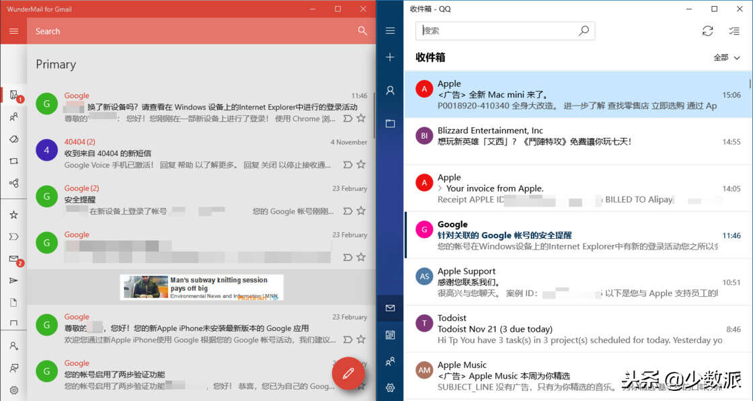Star the Google 11:46 new device email
753x401 pixels.
click(361, 118)
